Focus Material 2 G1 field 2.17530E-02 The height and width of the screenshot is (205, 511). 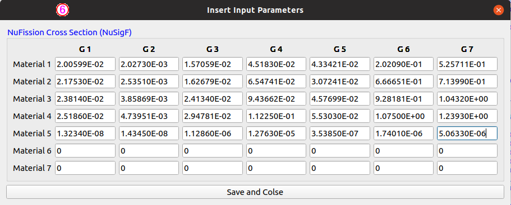click(x=85, y=82)
